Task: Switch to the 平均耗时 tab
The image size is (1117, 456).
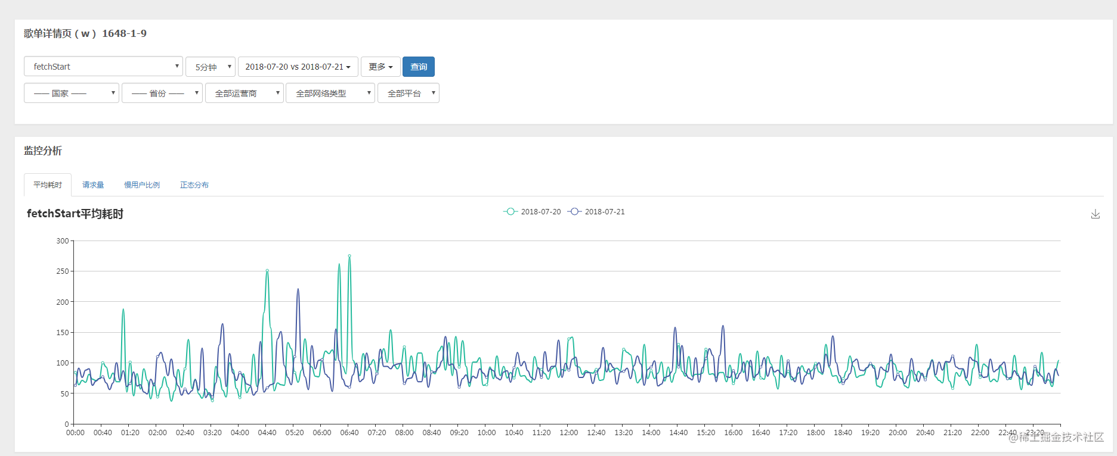Action: [x=48, y=185]
